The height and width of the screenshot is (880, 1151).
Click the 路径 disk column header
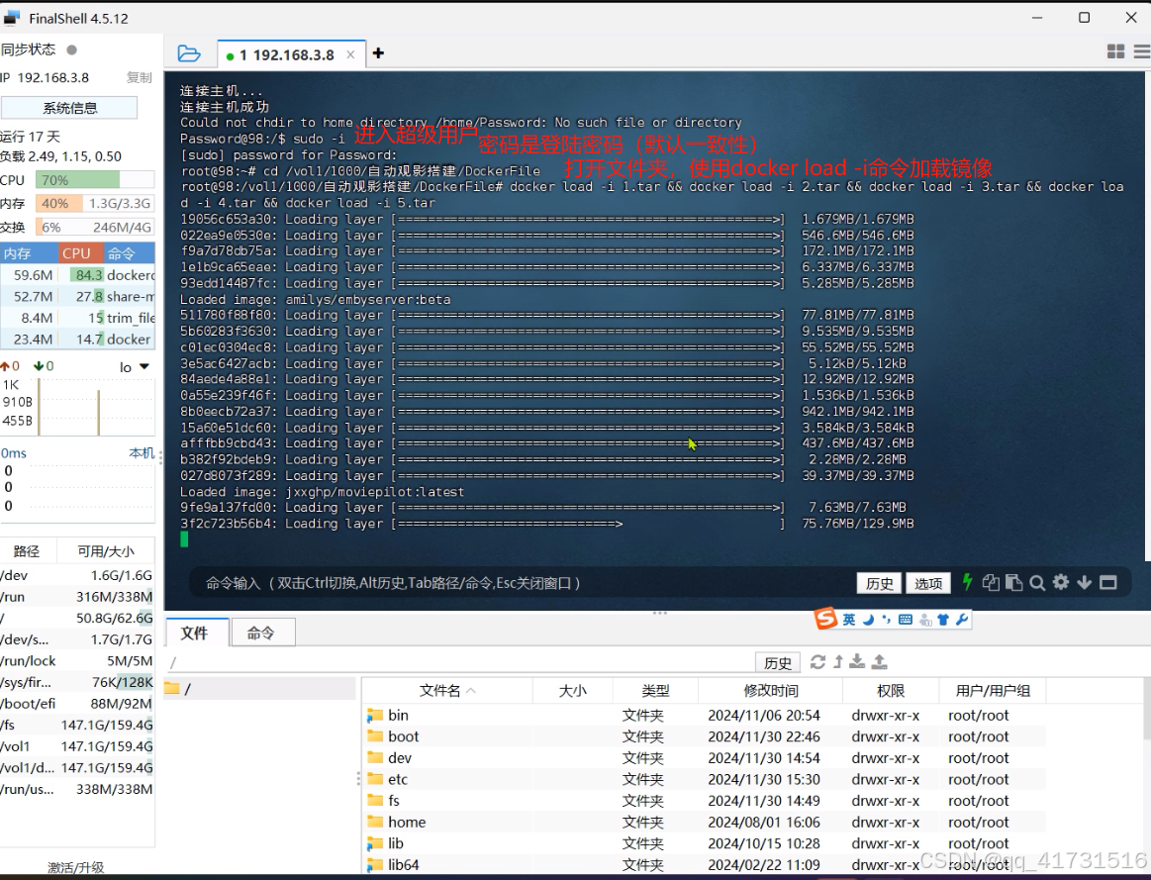pyautogui.click(x=27, y=551)
